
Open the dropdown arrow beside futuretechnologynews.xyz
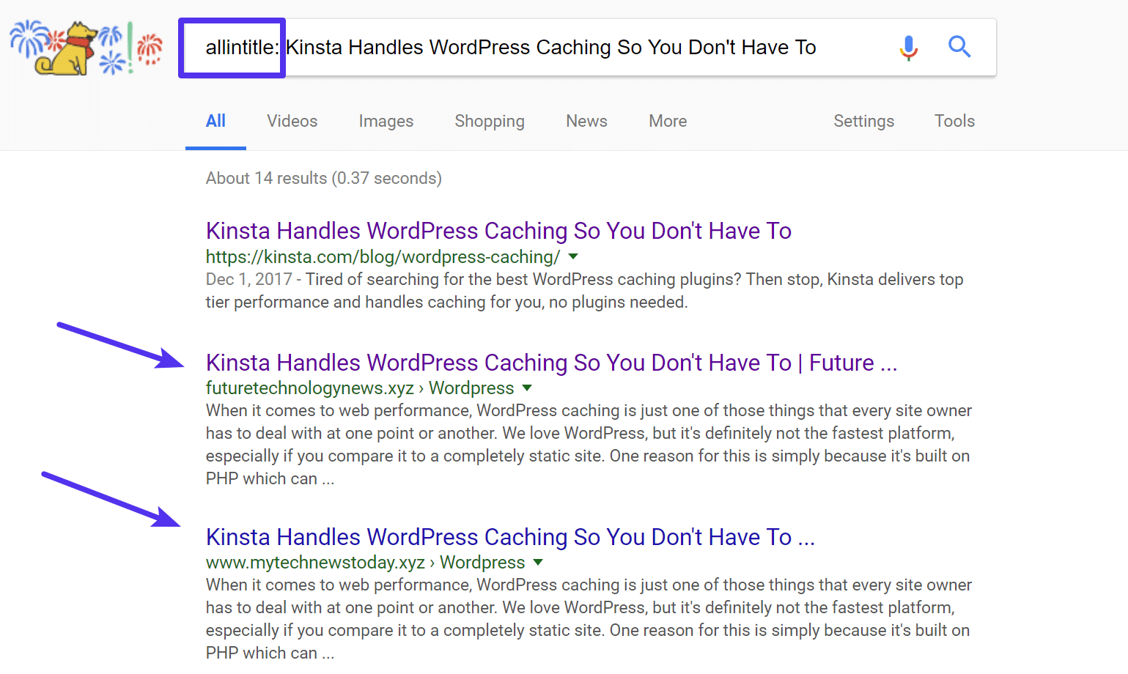tap(527, 388)
